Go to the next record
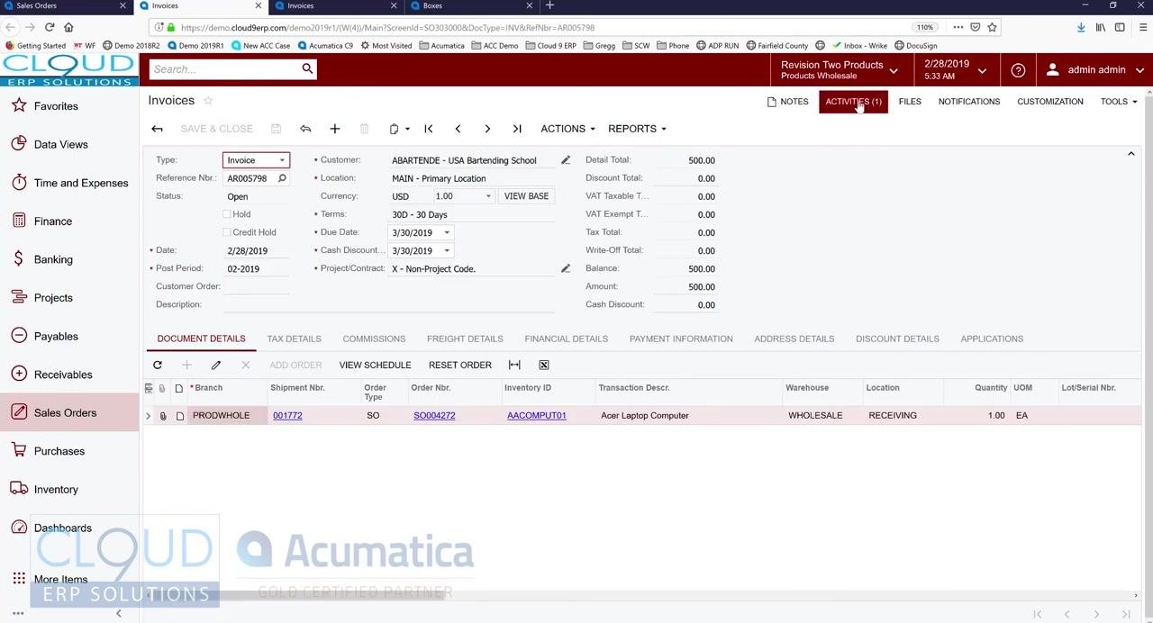The image size is (1153, 623). [x=487, y=129]
